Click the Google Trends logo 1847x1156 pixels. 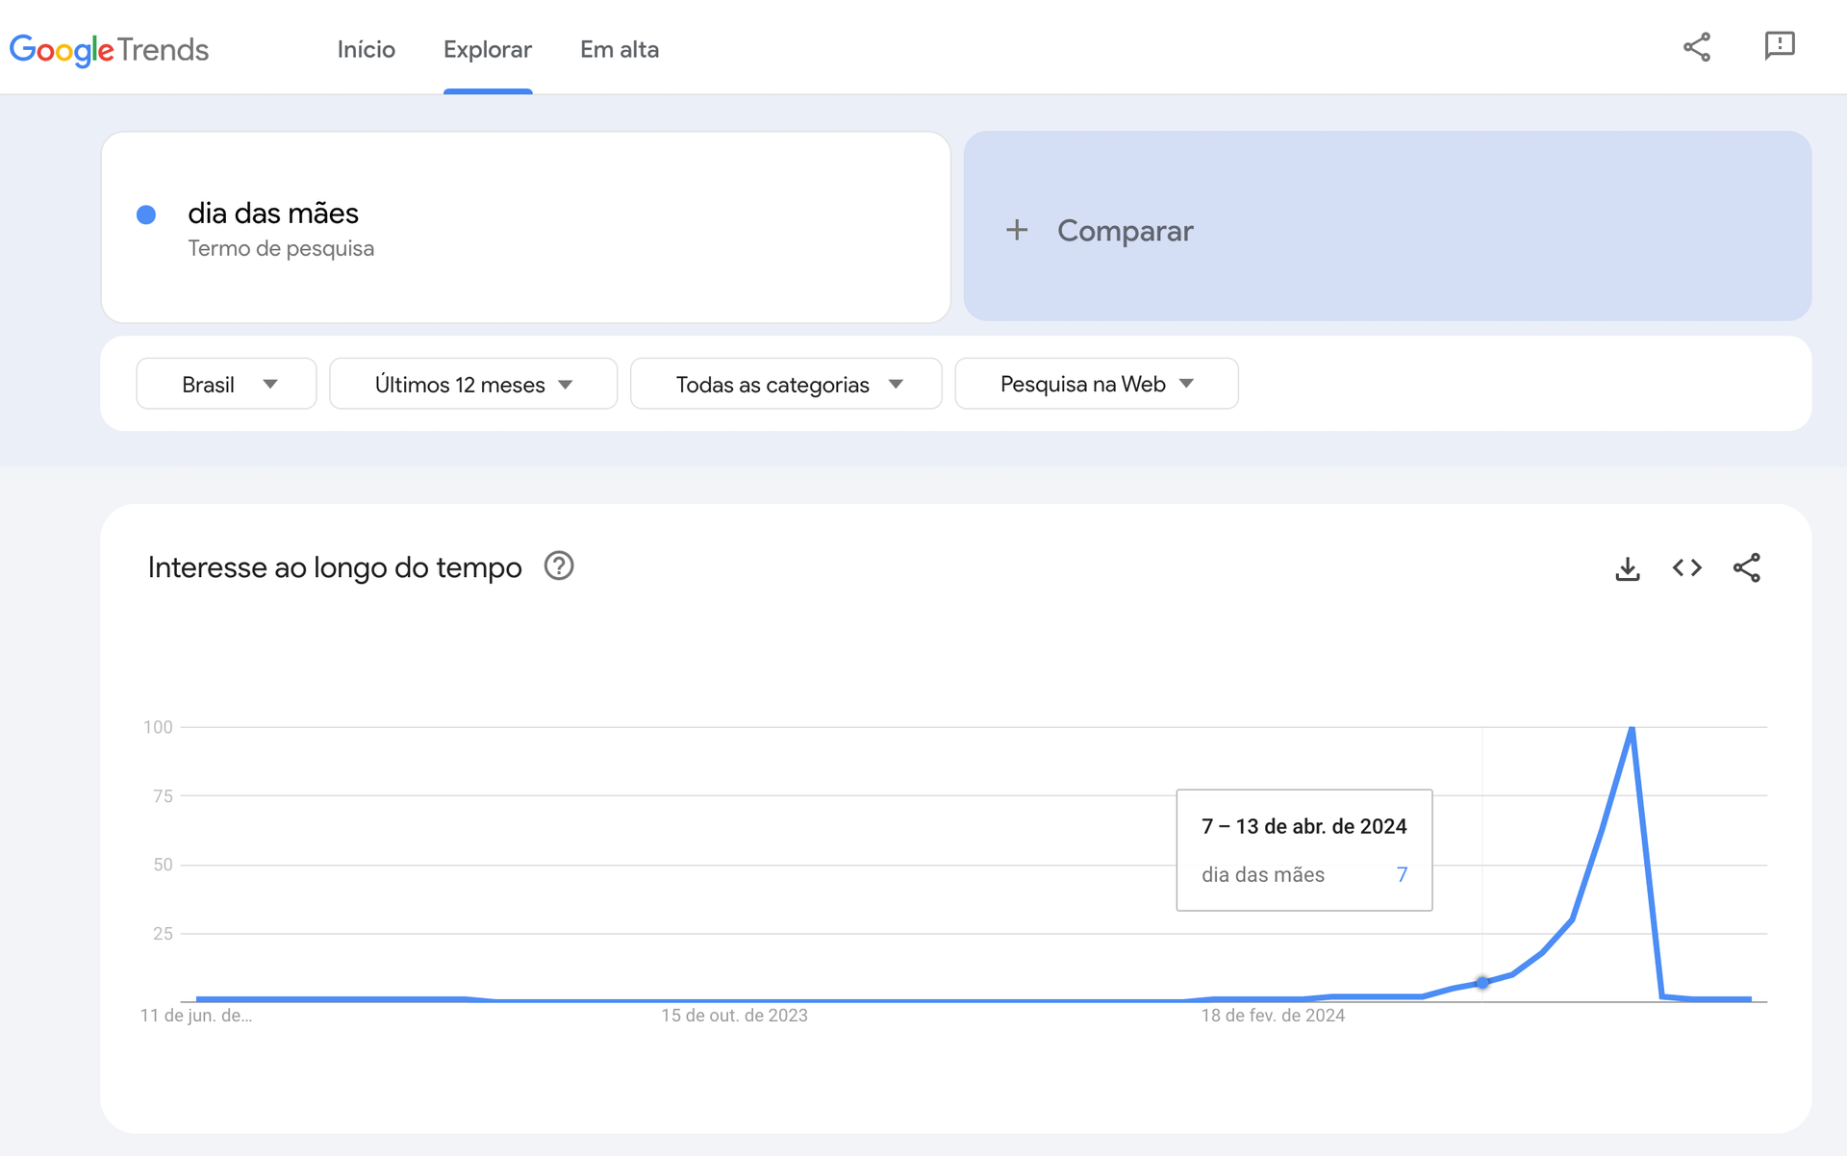109,50
